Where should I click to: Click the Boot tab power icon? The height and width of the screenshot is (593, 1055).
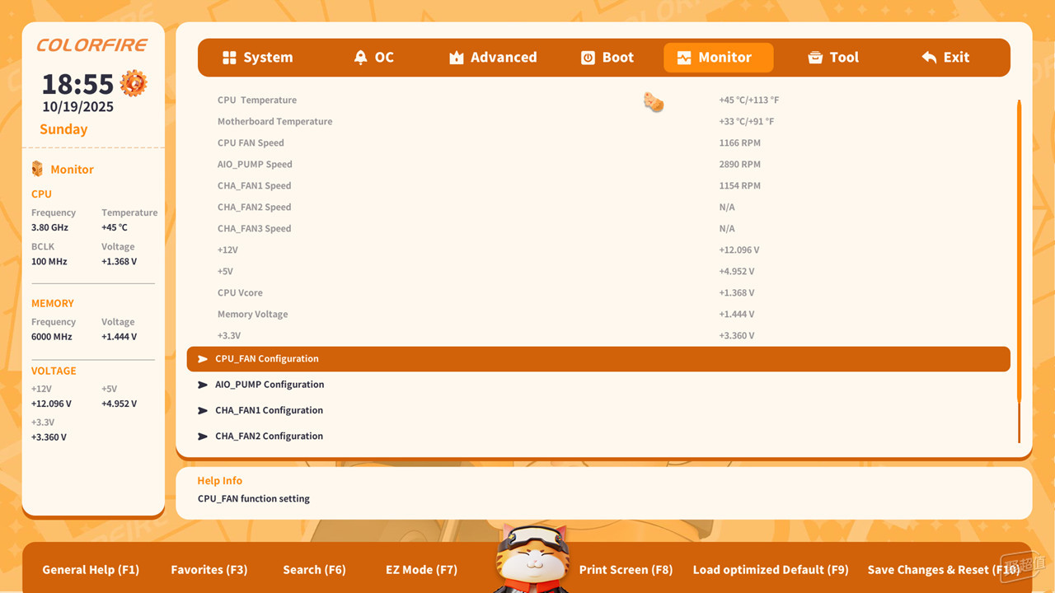[588, 58]
